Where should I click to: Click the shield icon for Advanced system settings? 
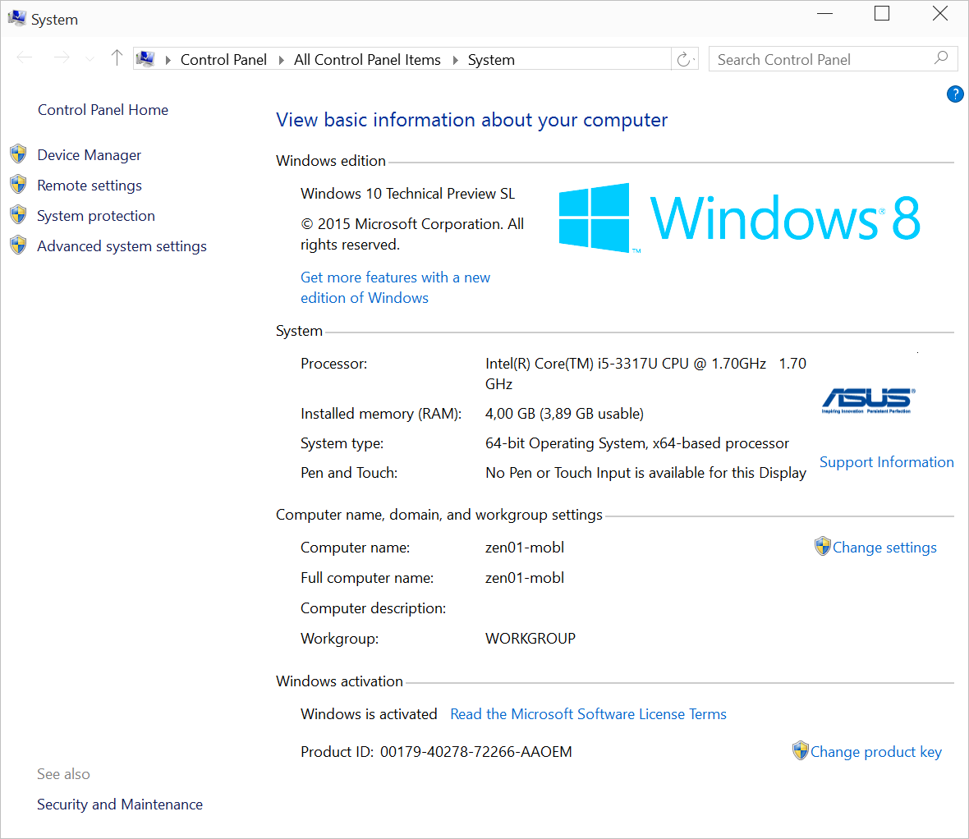[x=18, y=245]
